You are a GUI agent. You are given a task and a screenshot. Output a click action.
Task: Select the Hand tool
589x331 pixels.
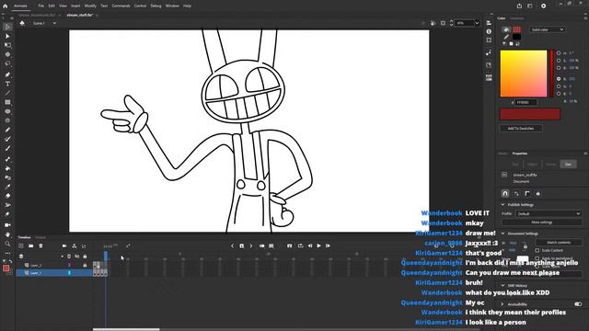coord(7,234)
